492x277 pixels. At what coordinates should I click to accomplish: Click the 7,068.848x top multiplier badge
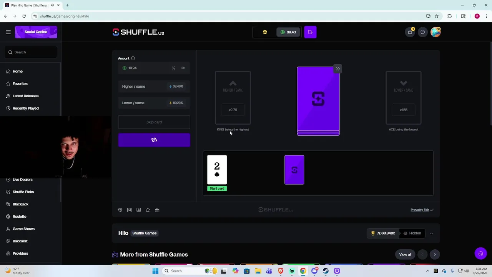(383, 233)
